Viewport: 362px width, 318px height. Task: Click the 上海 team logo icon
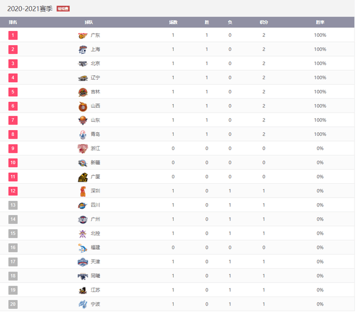pyautogui.click(x=83, y=49)
